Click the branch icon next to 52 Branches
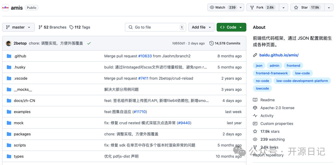Screen dimensions: 336x165 [x=40, y=27]
